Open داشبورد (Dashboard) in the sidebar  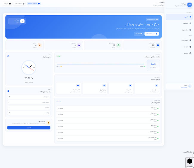coord(179,17)
